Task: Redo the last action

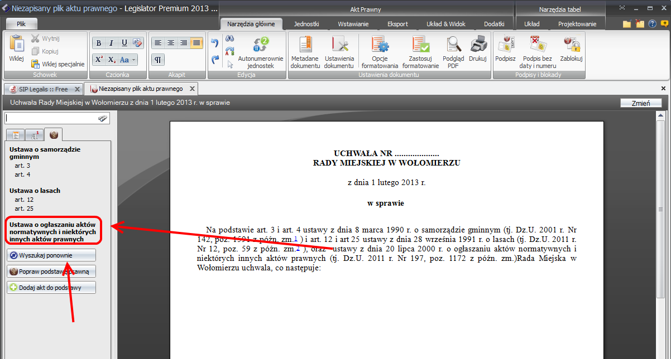Action: [215, 59]
